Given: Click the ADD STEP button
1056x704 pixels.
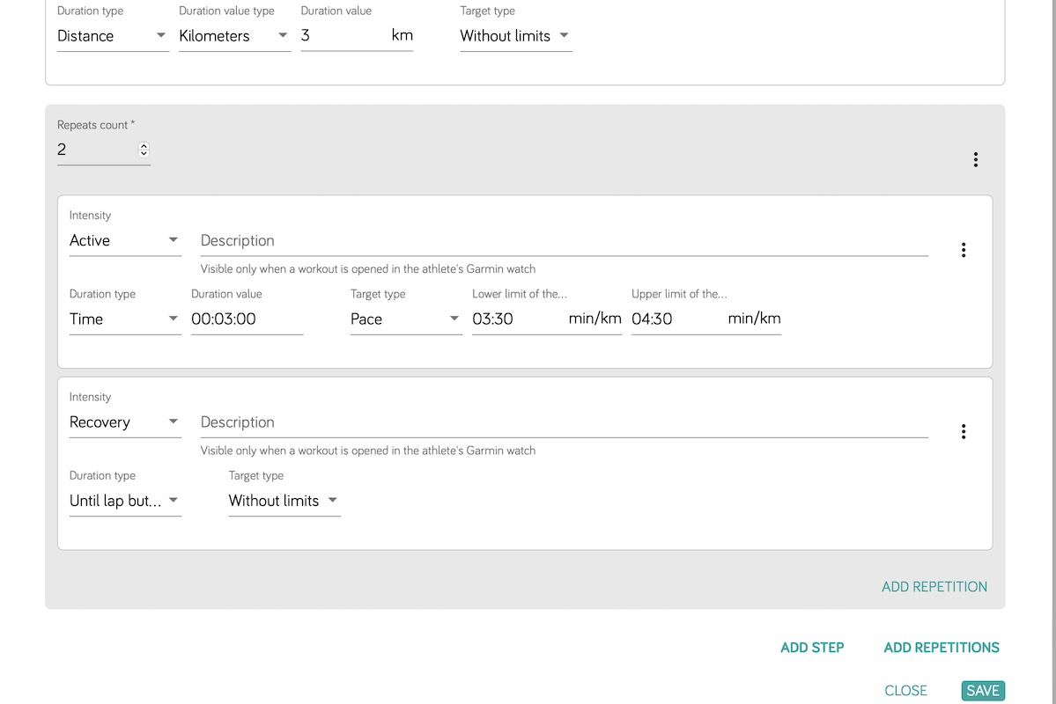Looking at the screenshot, I should click(812, 648).
